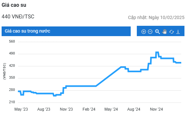188x119 pixels.
Task: Click the 440 VNĐ/TSC price text
Action: [x=18, y=16]
